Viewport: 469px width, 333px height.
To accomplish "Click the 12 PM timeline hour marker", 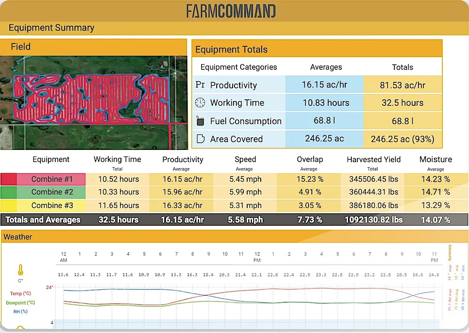I will 257,257.
